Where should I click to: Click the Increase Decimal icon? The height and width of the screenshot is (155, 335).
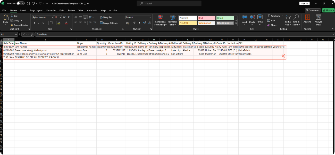144,23
